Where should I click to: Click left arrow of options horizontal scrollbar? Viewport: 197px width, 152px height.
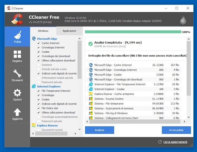(x=33, y=134)
